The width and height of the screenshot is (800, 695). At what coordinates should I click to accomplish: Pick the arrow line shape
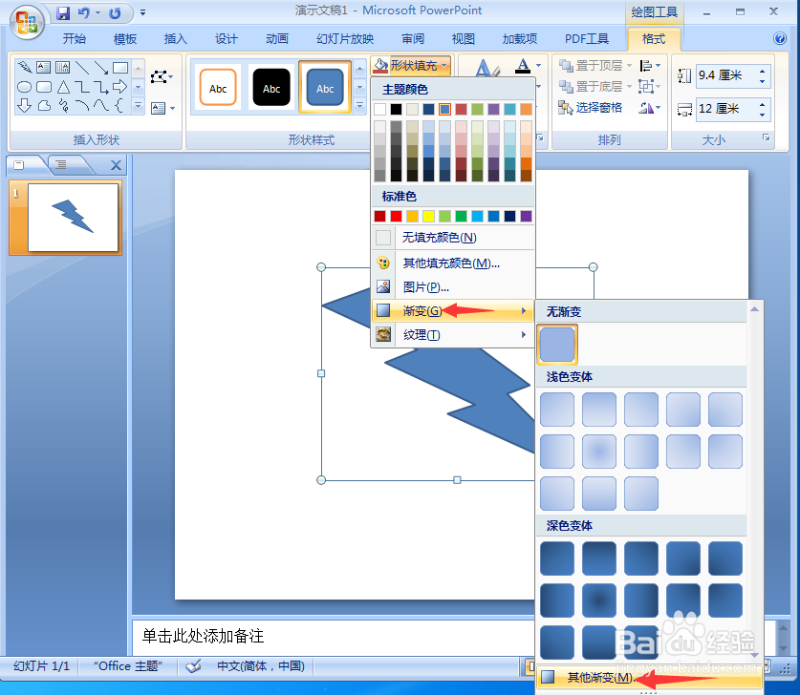(x=101, y=67)
